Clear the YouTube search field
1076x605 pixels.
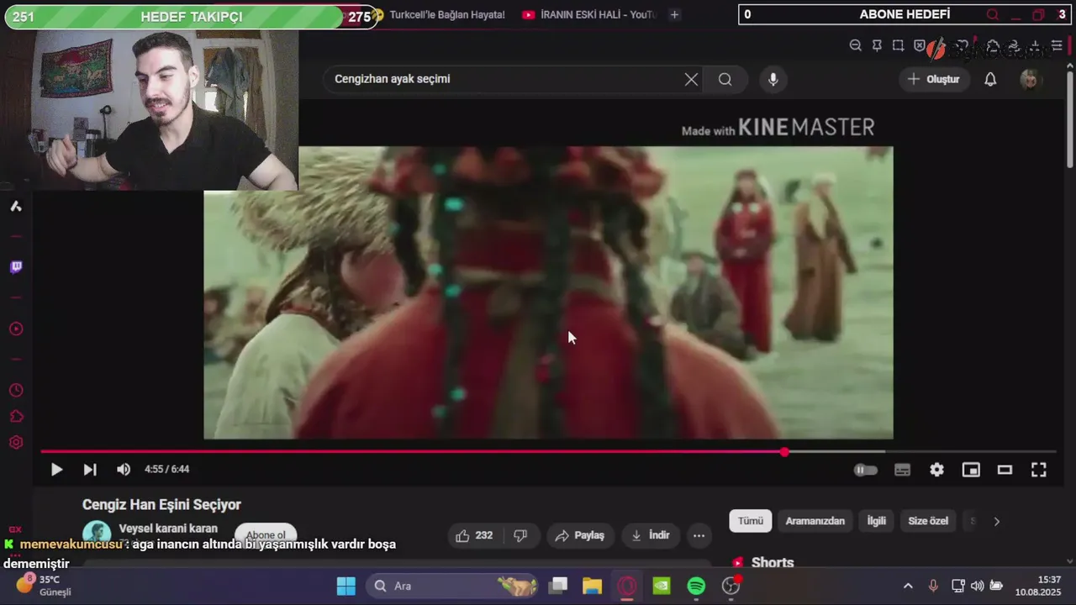click(x=691, y=79)
